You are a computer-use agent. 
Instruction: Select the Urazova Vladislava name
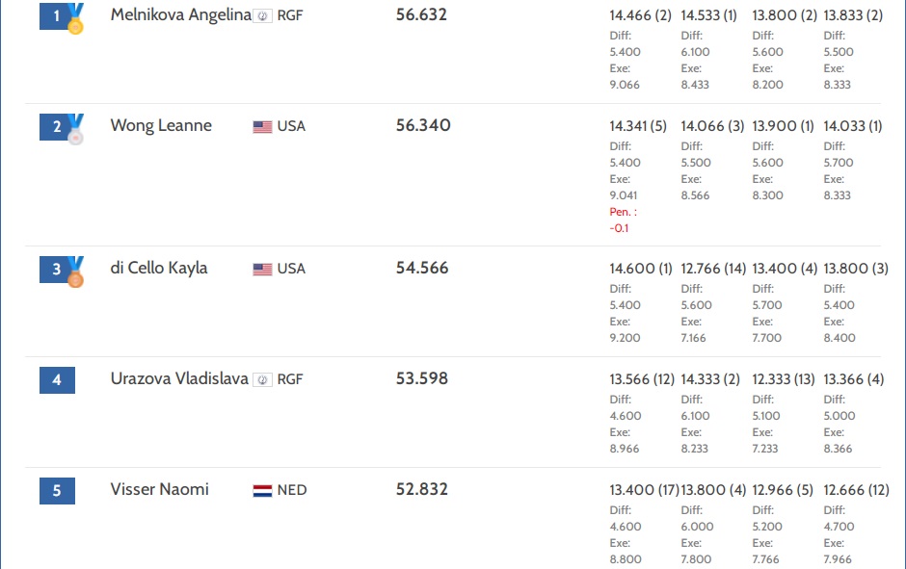179,378
